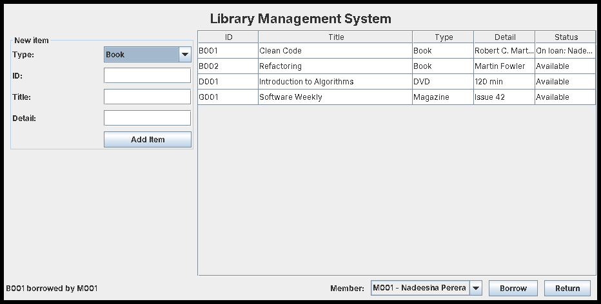601x304 pixels.
Task: Click the Detail column header
Action: (505, 37)
